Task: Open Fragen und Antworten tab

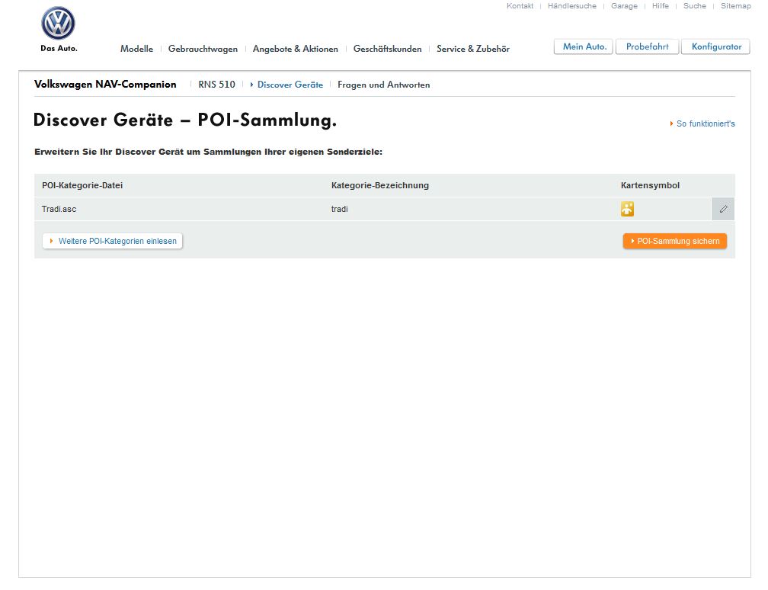Action: (383, 85)
